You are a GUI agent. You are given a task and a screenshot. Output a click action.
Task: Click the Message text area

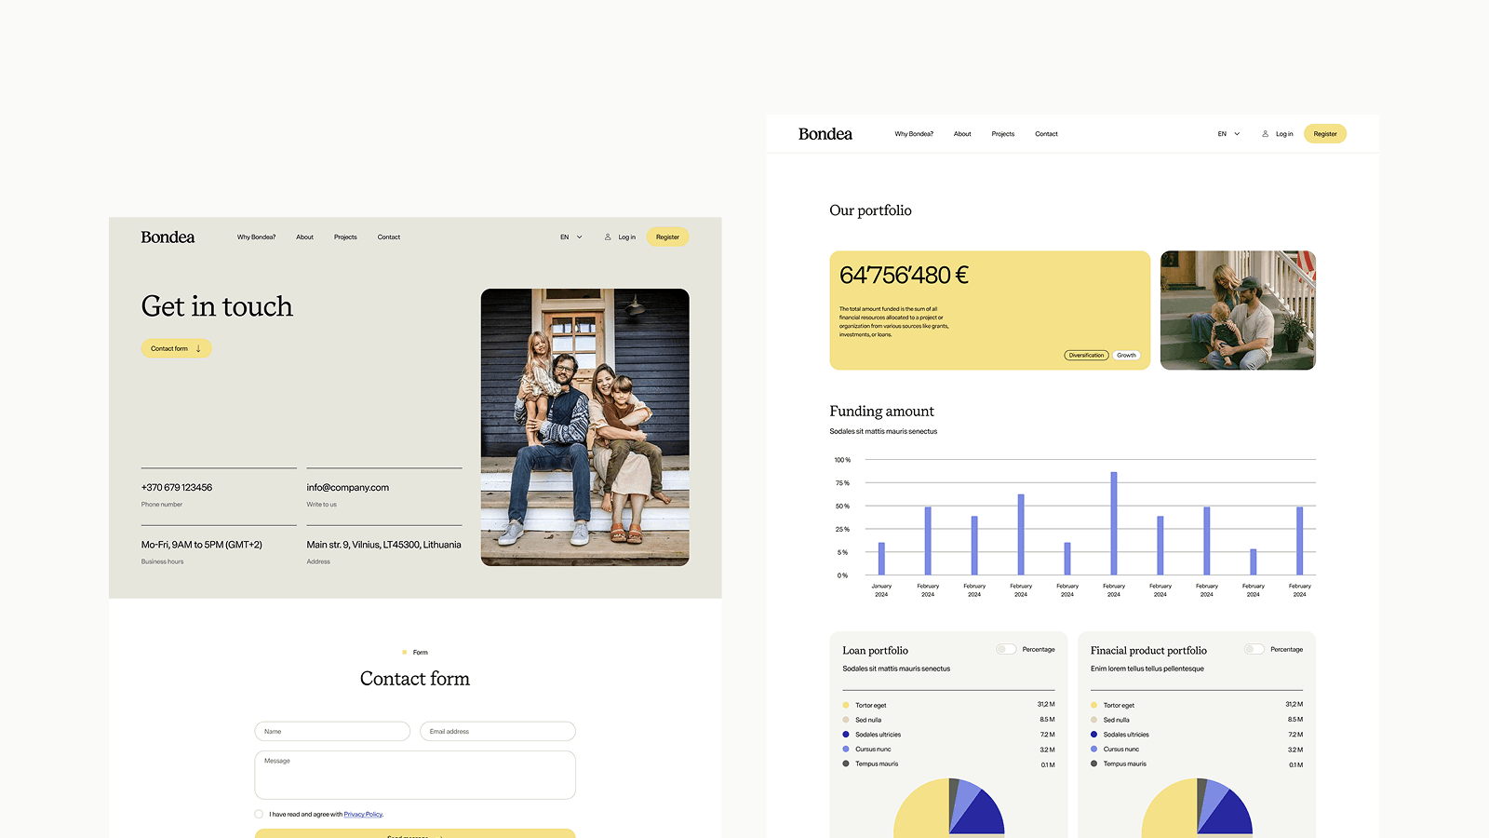point(415,775)
